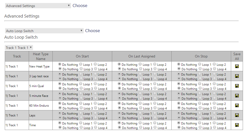Expand the Track 1 Track 1 selector
The height and width of the screenshot is (134, 246).
point(19,48)
